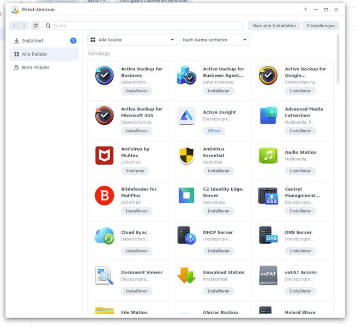Image resolution: width=356 pixels, height=327 pixels.
Task: Install Active Backup for Google package
Action: click(x=300, y=91)
